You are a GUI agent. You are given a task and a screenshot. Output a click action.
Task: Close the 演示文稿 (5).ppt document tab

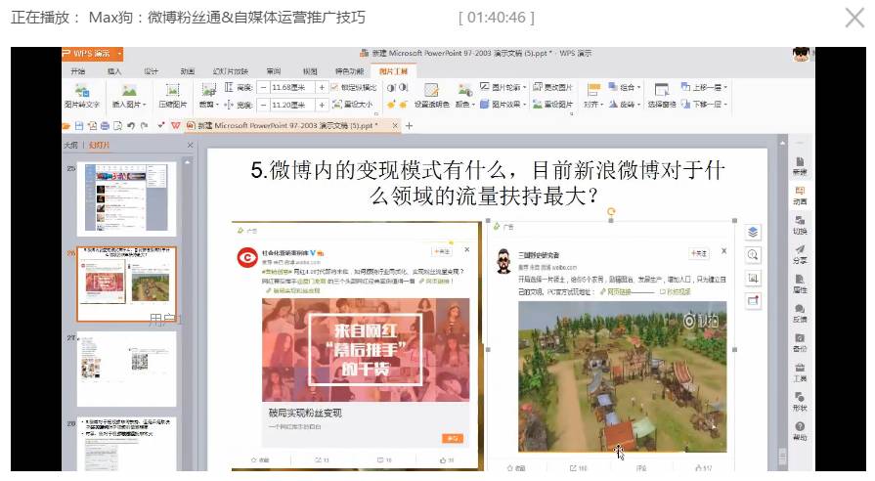[395, 126]
